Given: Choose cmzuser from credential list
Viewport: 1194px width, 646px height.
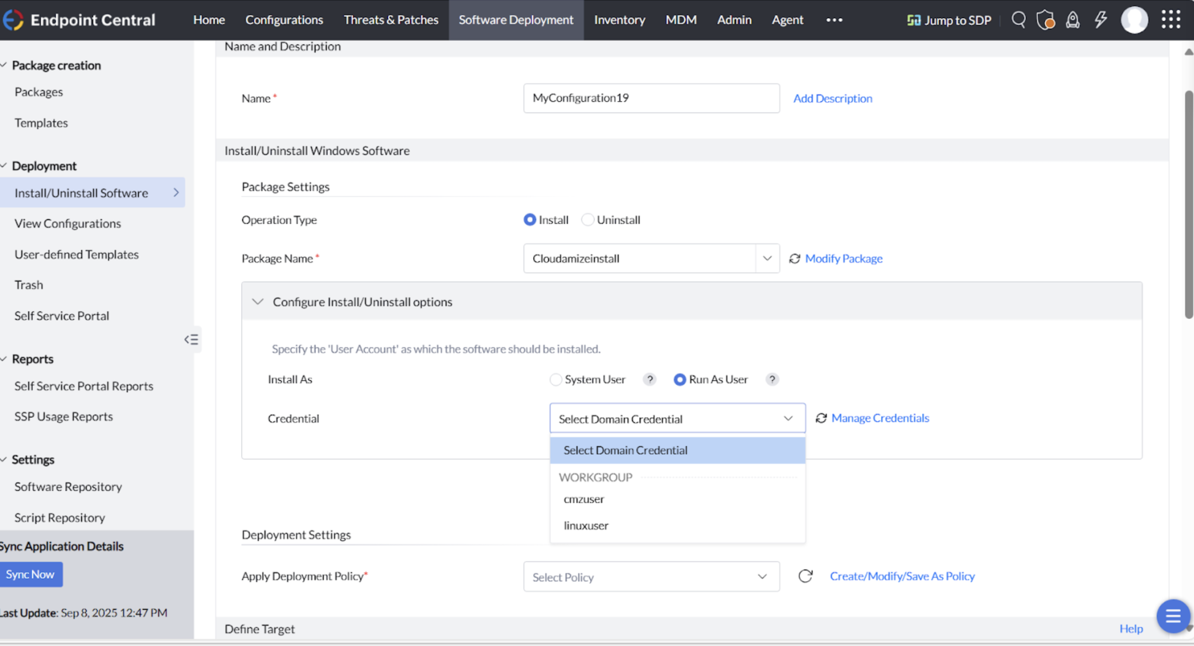Looking at the screenshot, I should pos(584,499).
